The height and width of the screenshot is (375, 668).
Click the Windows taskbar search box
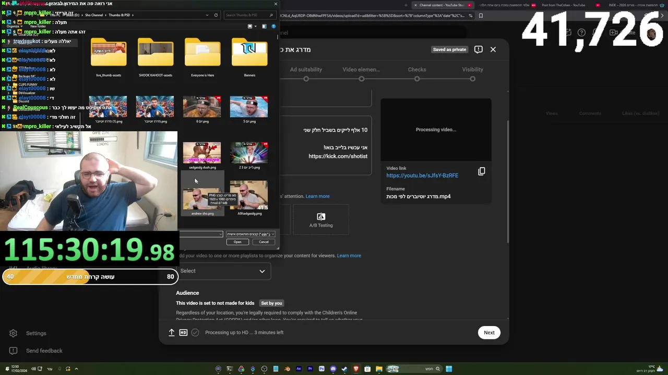click(x=415, y=369)
